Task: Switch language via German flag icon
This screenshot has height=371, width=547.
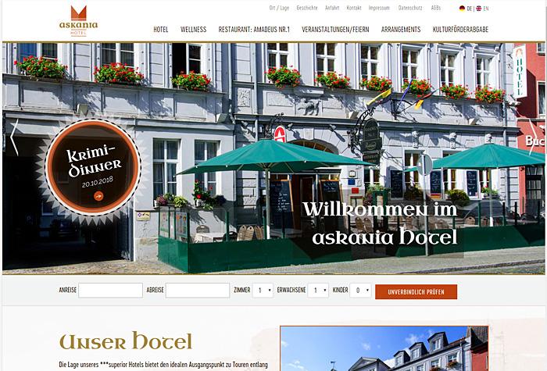Action: (462, 9)
